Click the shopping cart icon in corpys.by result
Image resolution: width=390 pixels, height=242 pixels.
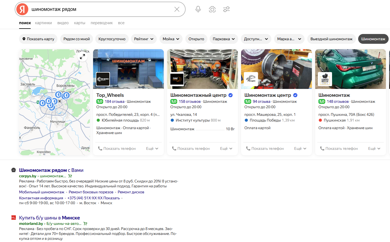tap(70, 176)
